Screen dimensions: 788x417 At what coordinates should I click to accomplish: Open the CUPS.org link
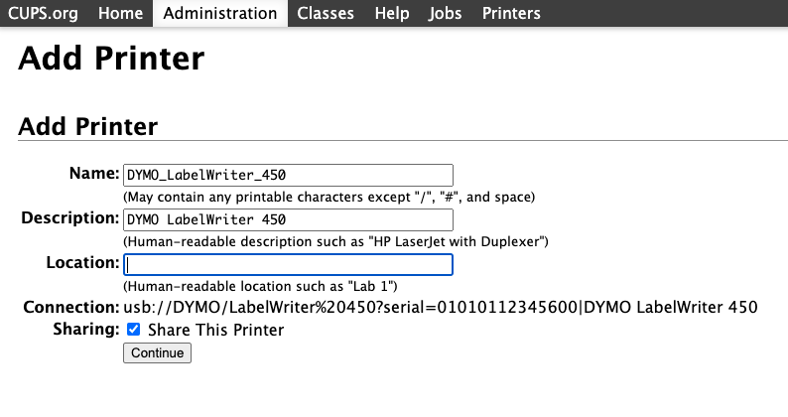44,13
